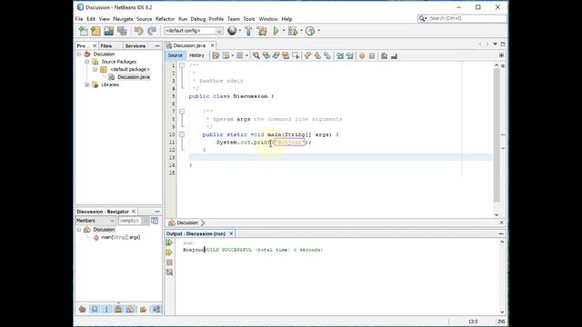
Task: Click the globe browser icon in toolbar
Action: [x=232, y=31]
